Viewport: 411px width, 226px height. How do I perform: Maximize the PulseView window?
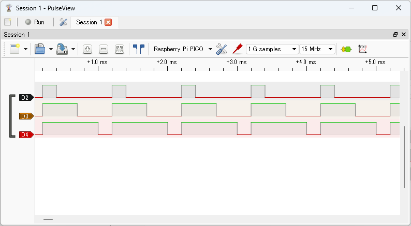[375, 8]
